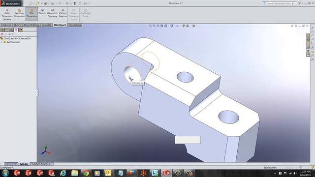This screenshot has height=177, width=315.
Task: Click the Save icon in quick toolbar
Action: 45,3
